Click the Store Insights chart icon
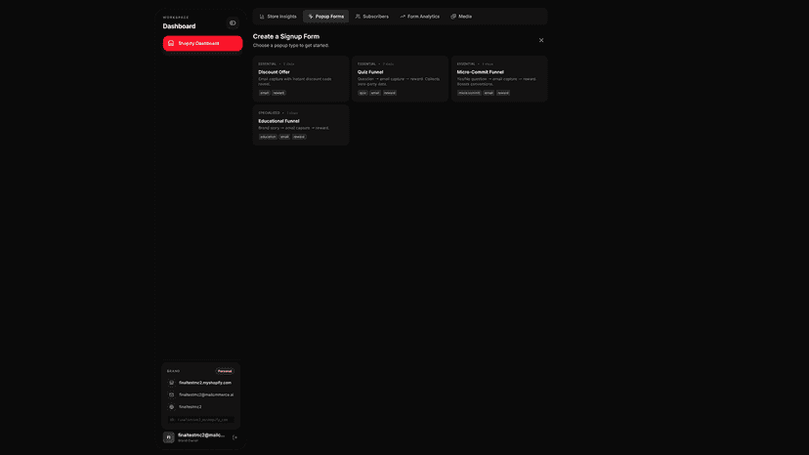809x455 pixels. pos(262,17)
